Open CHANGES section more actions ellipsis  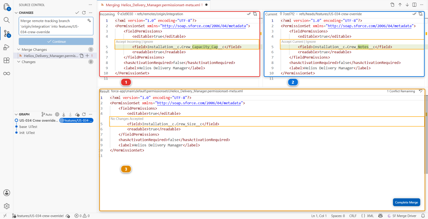tap(90, 13)
